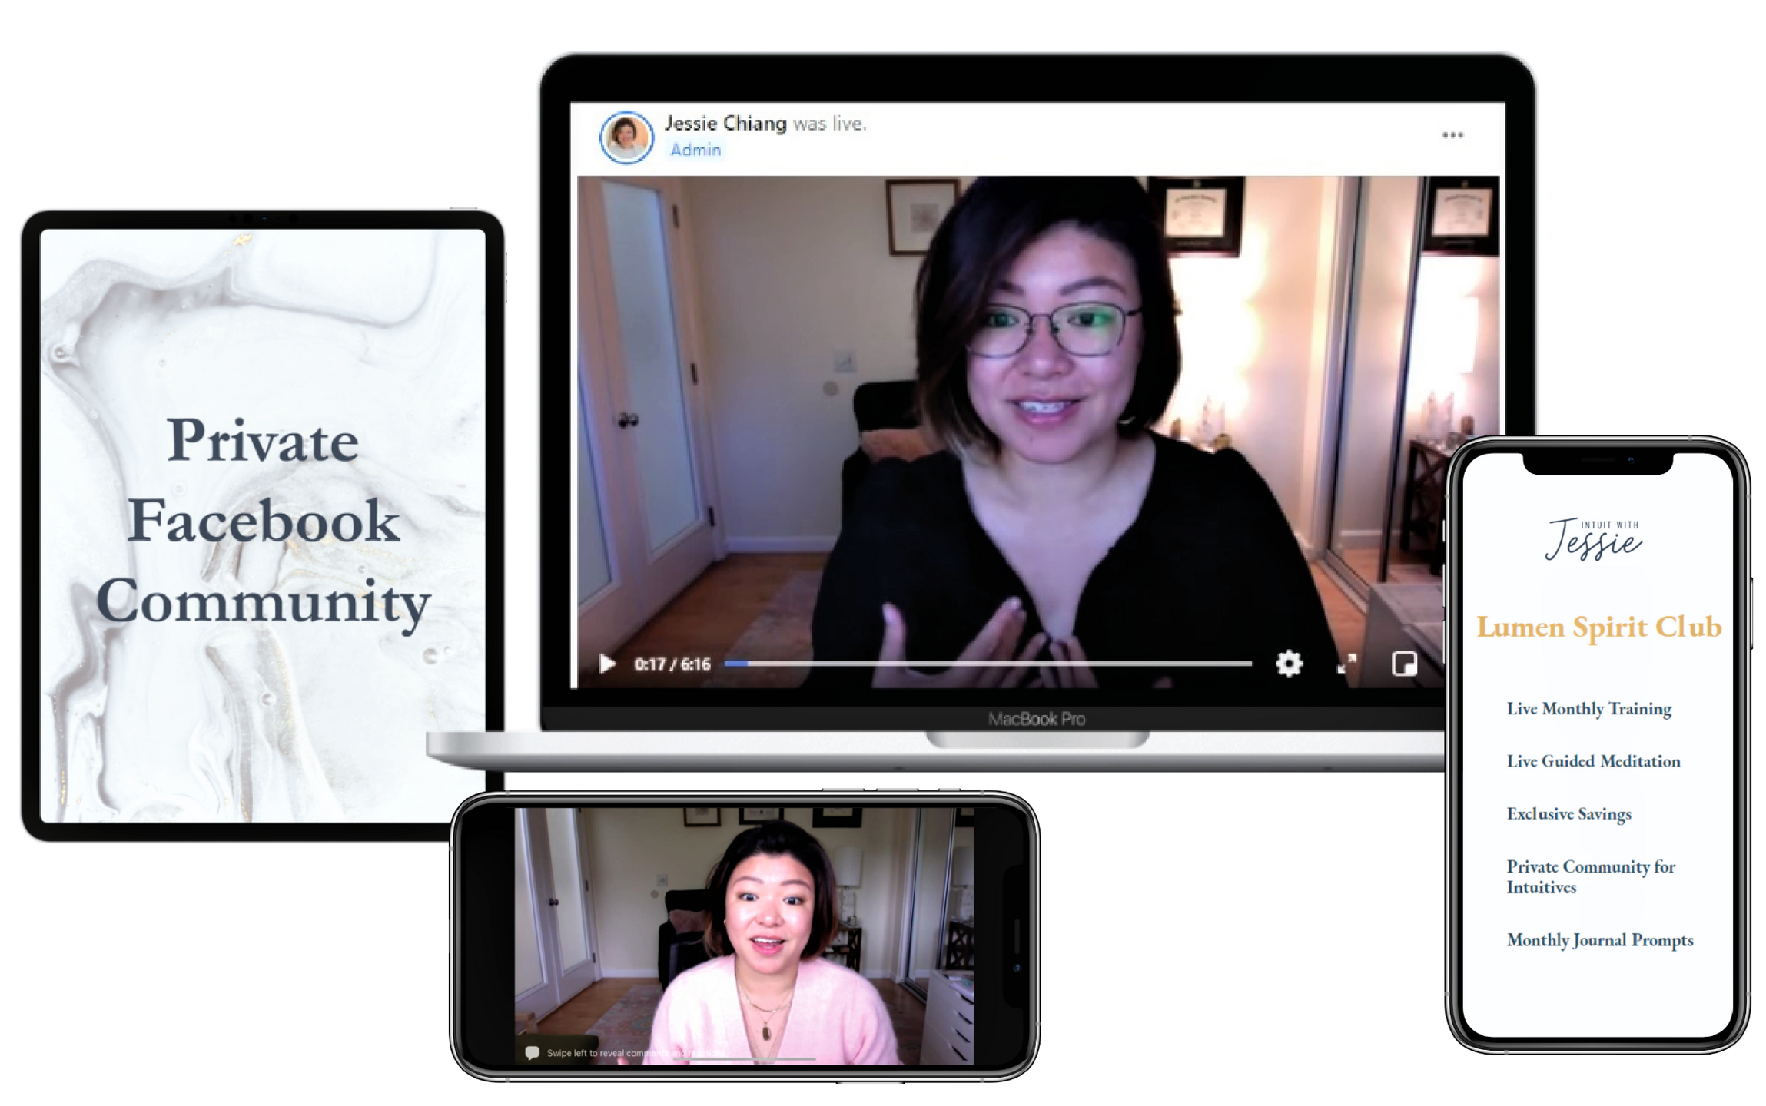Click Jessie Chiang's profile avatar

coord(626,137)
